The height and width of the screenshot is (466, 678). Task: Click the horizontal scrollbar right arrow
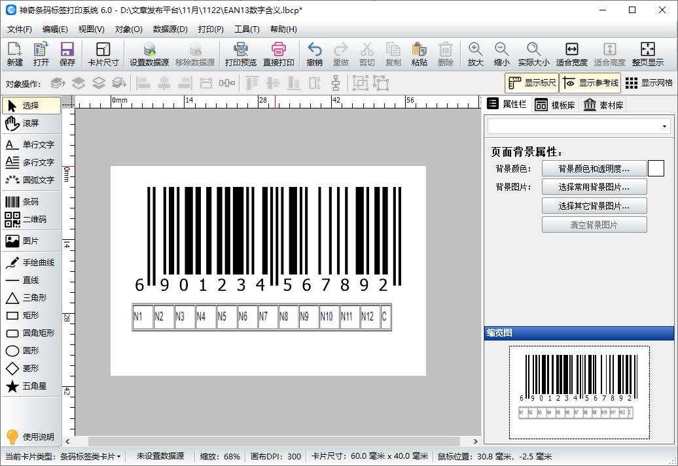tap(476, 441)
